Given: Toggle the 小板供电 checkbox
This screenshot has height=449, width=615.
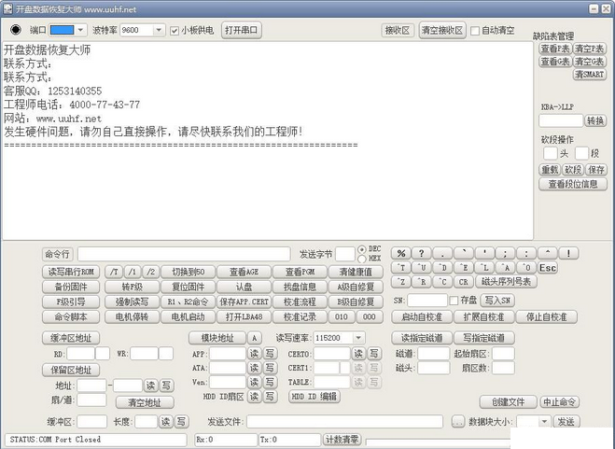Looking at the screenshot, I should coord(175,30).
